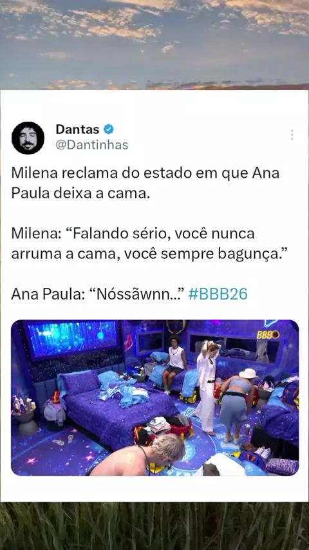
Task: Open the Dantas profile avatar
Action: pos(28,138)
